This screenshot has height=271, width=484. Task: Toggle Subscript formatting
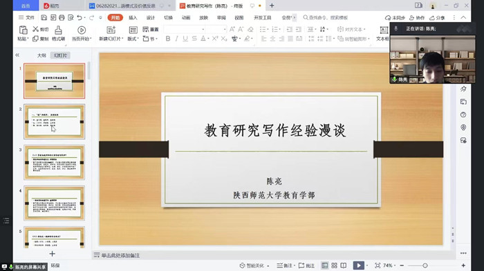[x=224, y=39]
